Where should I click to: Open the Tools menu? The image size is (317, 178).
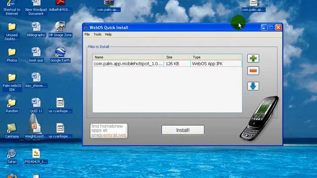97,34
